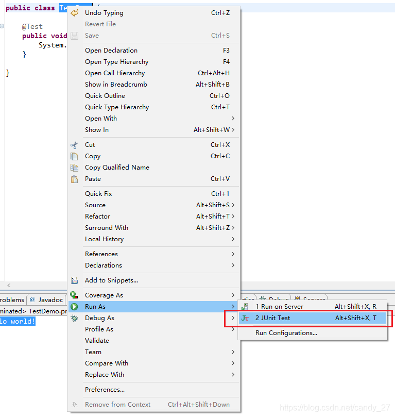Screen dimensions: 395x417
Task: Expand the Local History submenu arrow
Action: coord(233,239)
